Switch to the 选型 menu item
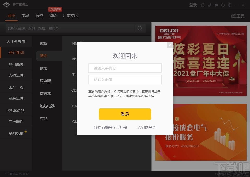 point(39,16)
